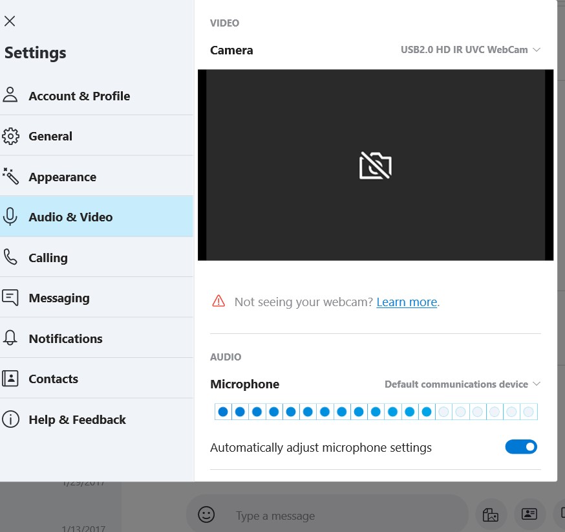This screenshot has width=565, height=532.
Task: Click the Audio & Video microphone icon
Action: 10,216
